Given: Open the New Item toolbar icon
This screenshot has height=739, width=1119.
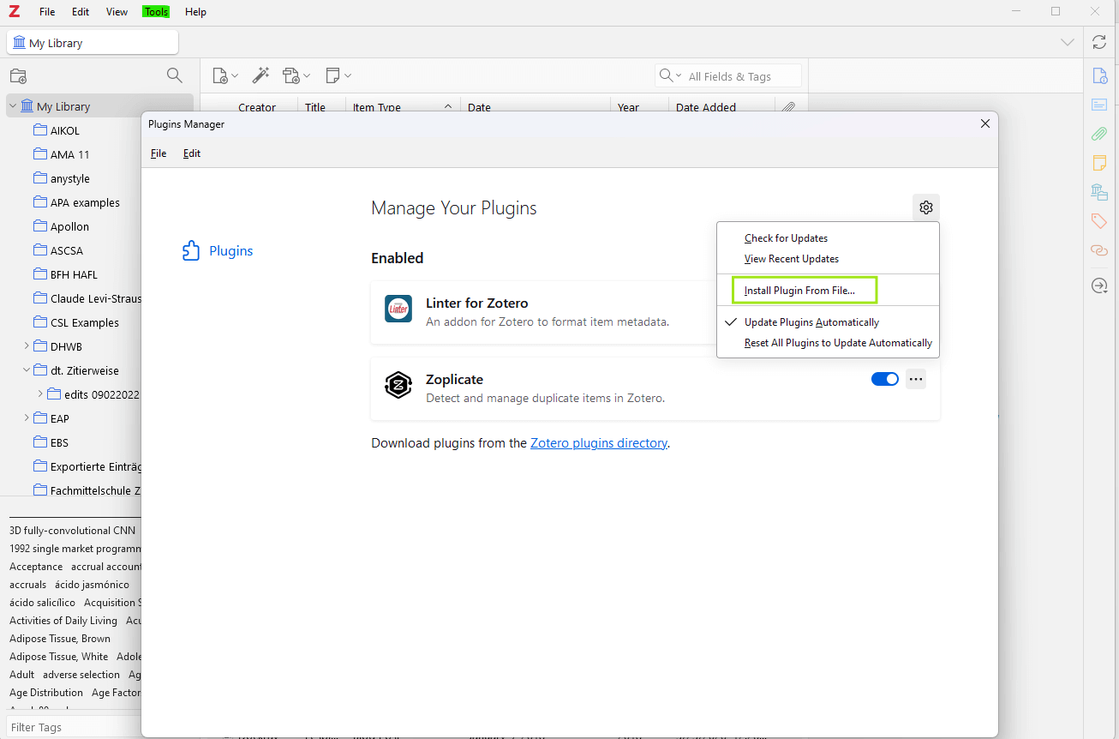Looking at the screenshot, I should coord(220,75).
